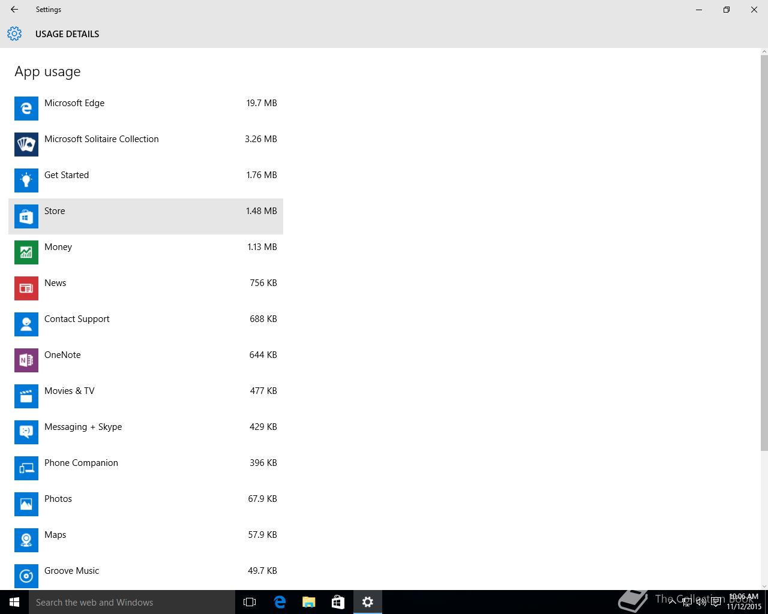
Task: Click the Store shopping bag icon in list
Action: click(x=26, y=216)
